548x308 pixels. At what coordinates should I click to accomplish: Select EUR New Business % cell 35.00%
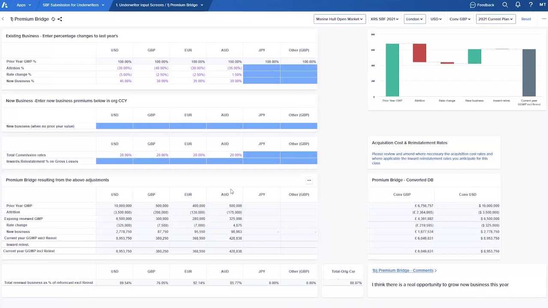(x=188, y=81)
